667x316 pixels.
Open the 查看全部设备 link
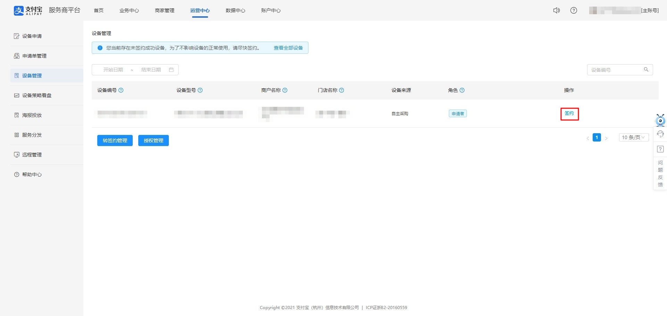pyautogui.click(x=288, y=48)
